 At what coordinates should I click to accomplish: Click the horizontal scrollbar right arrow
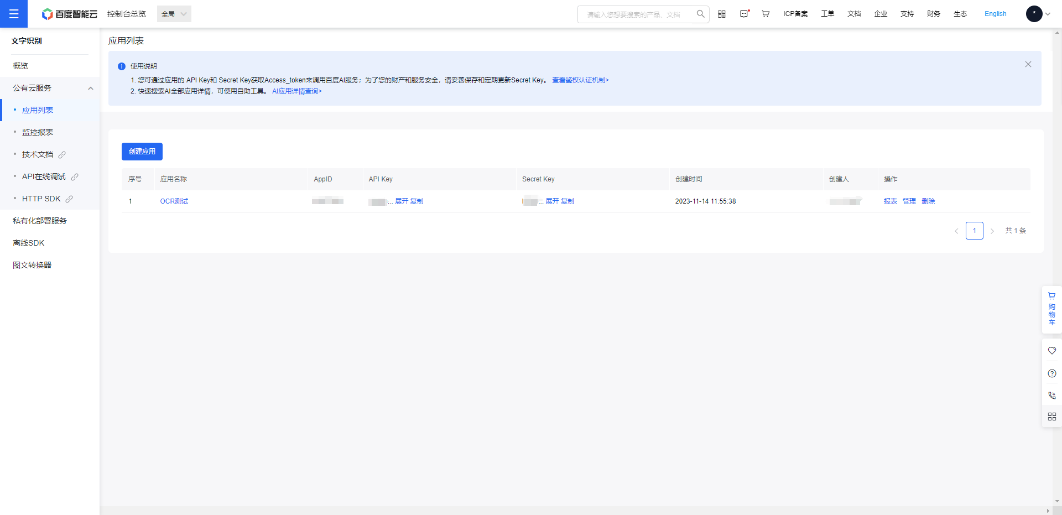[1048, 511]
